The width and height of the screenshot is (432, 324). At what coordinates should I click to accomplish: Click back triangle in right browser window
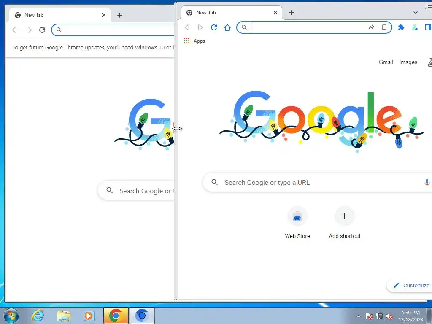coord(187,27)
